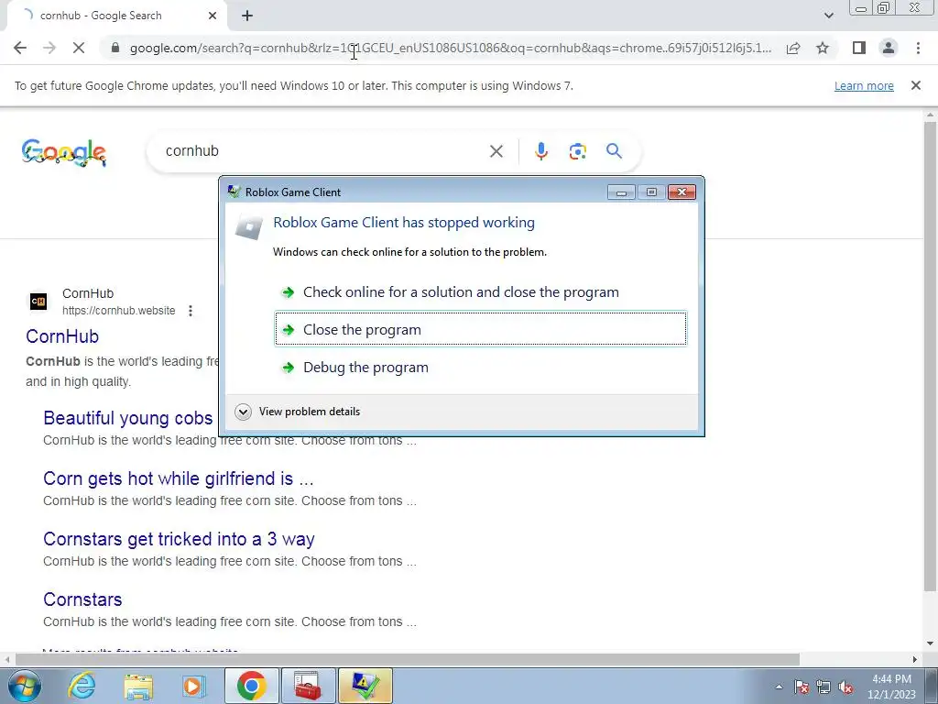938x704 pixels.
Task: Open Action Center flag tray icon
Action: pyautogui.click(x=802, y=687)
